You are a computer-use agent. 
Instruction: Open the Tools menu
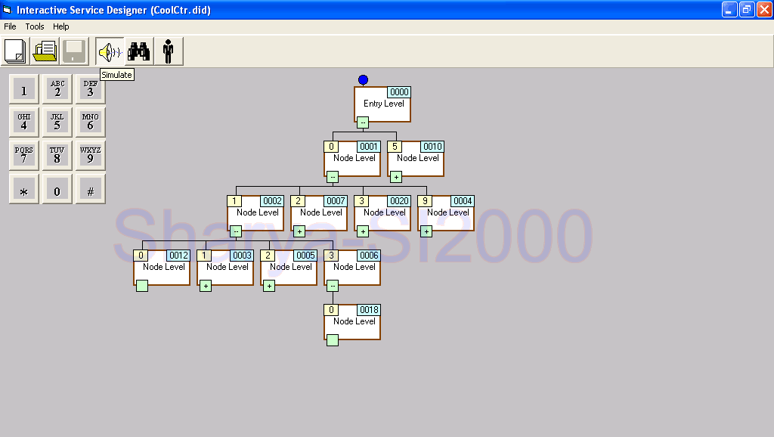[x=35, y=26]
